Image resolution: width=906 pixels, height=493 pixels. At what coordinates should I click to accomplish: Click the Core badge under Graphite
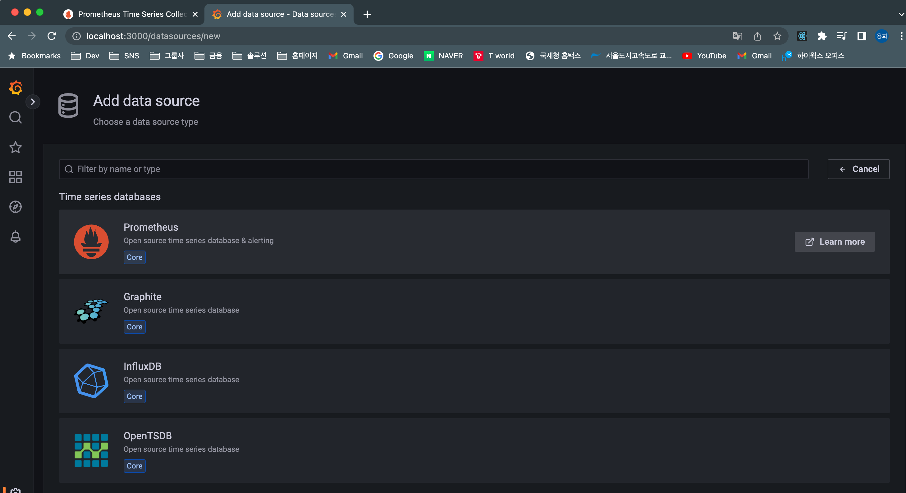tap(135, 327)
